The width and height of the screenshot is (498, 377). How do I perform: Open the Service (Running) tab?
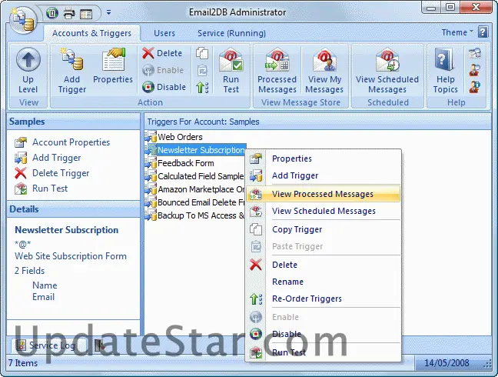pyautogui.click(x=231, y=33)
